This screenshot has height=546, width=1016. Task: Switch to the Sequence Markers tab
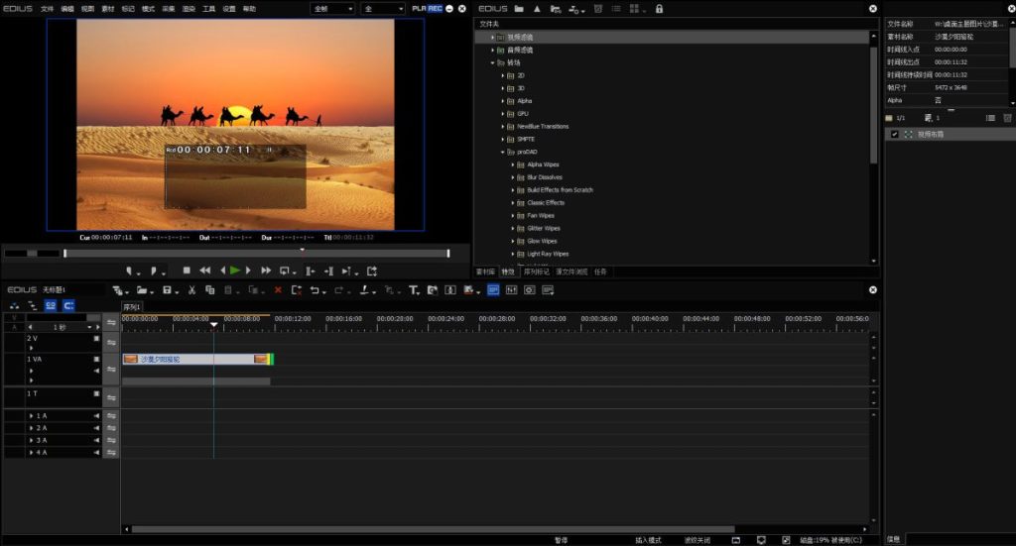tap(537, 272)
